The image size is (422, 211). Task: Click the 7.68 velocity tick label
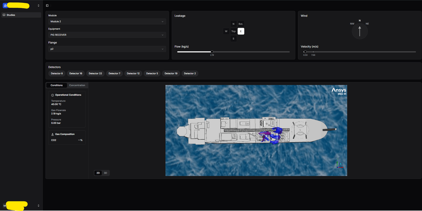(313, 55)
